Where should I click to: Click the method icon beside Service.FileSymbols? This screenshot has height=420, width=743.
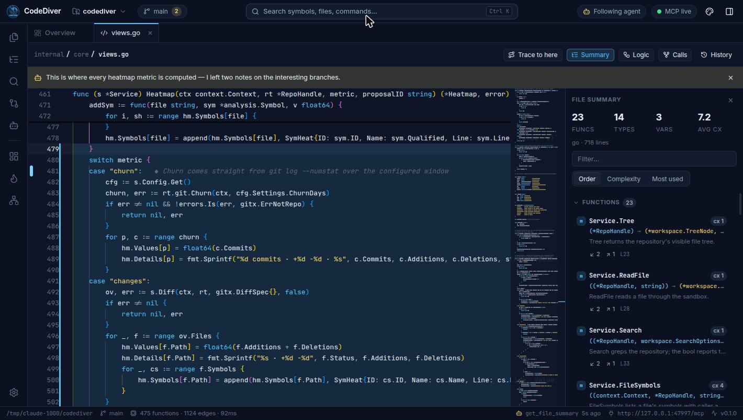coord(581,385)
